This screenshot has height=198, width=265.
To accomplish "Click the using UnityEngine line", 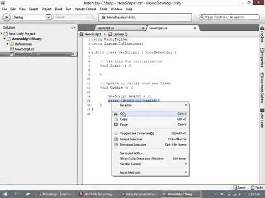I will [110, 39].
